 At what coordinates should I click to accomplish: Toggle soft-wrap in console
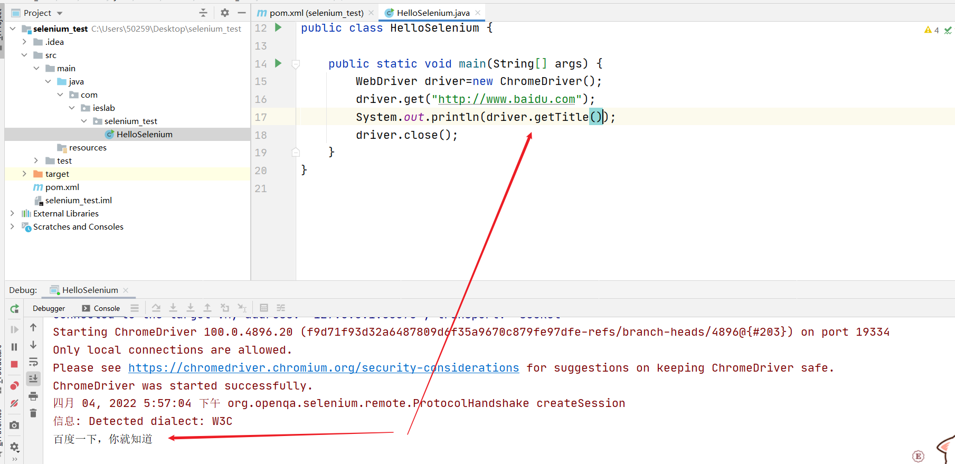pyautogui.click(x=33, y=362)
